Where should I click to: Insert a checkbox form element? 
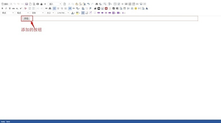[x=119, y=4]
